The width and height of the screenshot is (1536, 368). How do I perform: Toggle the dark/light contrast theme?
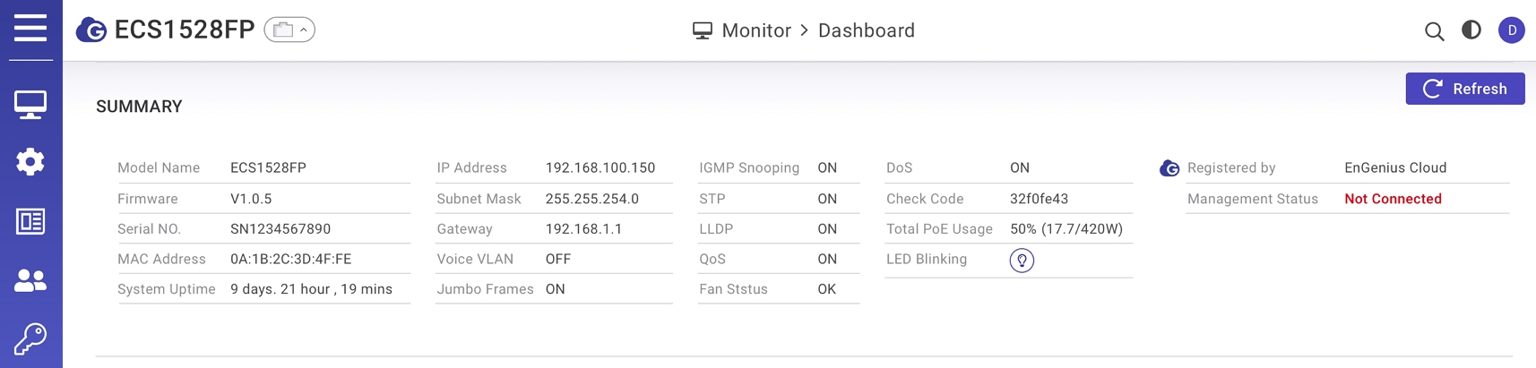pos(1471,30)
